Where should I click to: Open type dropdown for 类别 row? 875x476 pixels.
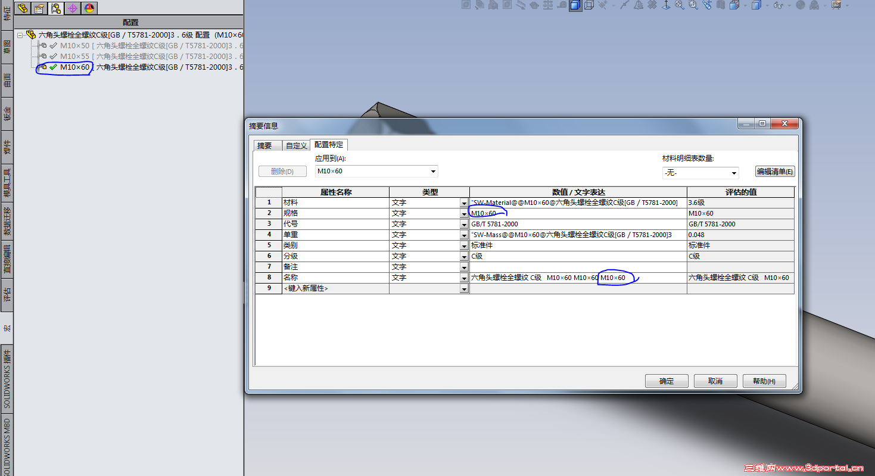pyautogui.click(x=464, y=246)
